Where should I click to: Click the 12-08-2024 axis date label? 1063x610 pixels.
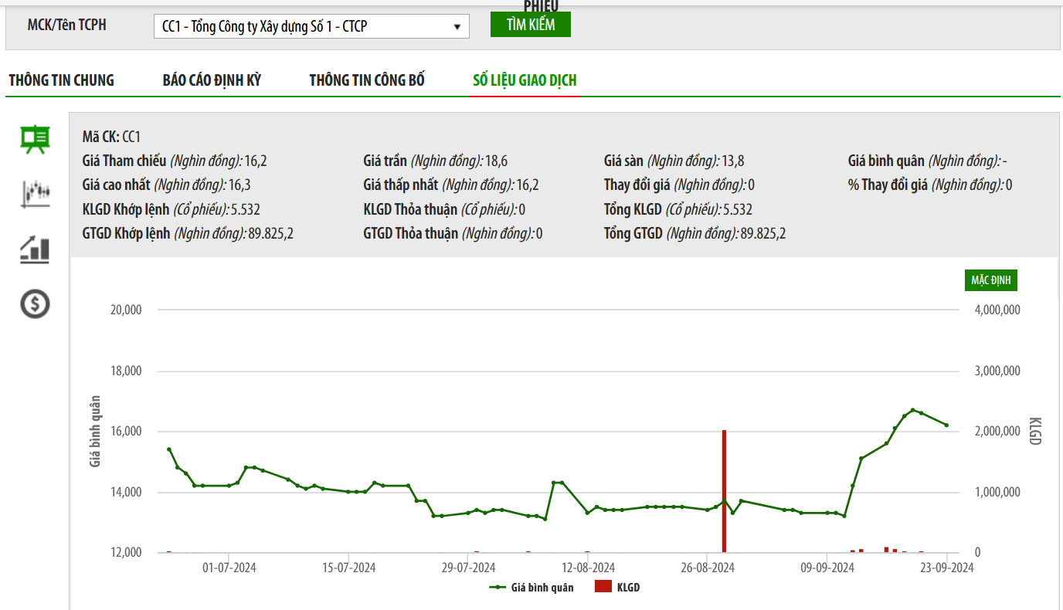(589, 568)
